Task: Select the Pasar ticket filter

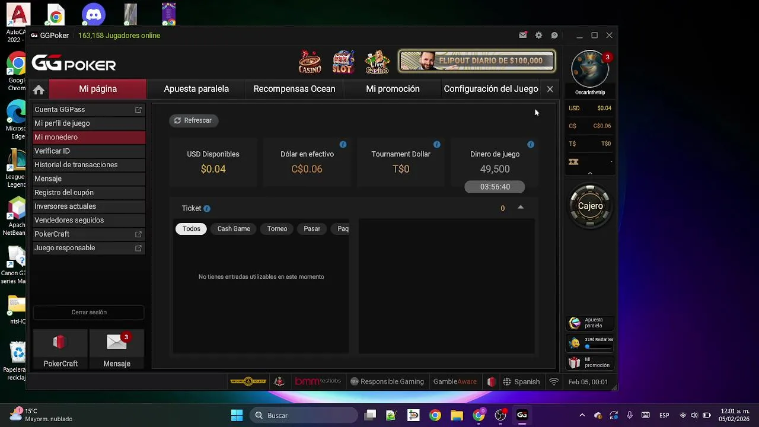Action: point(312,229)
